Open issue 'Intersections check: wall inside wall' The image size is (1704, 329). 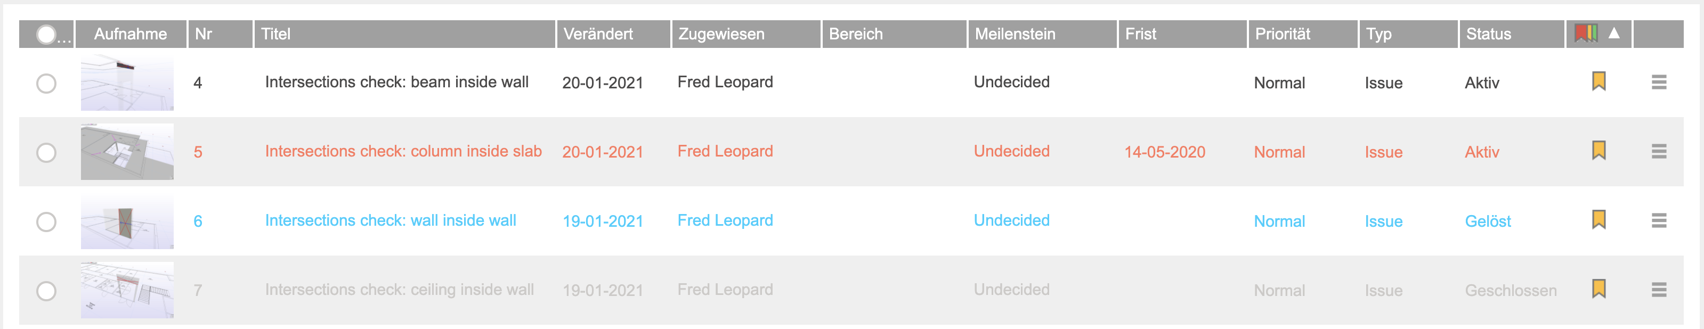click(x=390, y=220)
